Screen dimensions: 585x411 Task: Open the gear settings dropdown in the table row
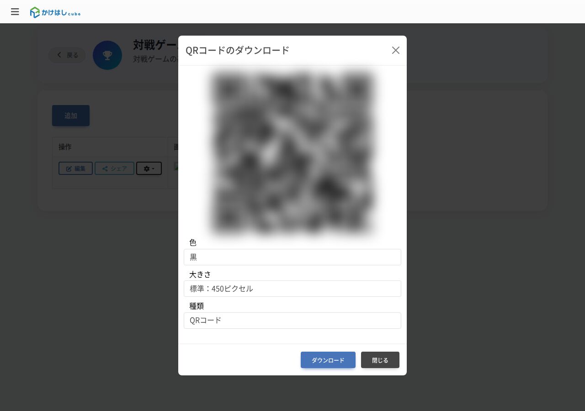[x=149, y=169]
